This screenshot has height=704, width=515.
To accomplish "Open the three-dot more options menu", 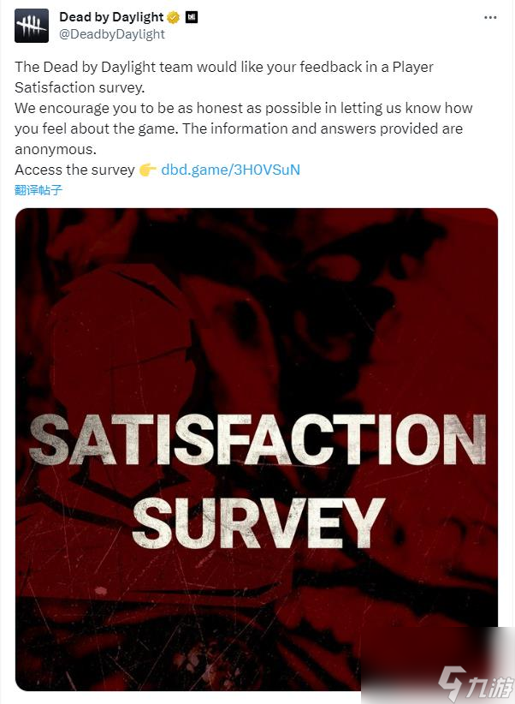I will pyautogui.click(x=490, y=17).
